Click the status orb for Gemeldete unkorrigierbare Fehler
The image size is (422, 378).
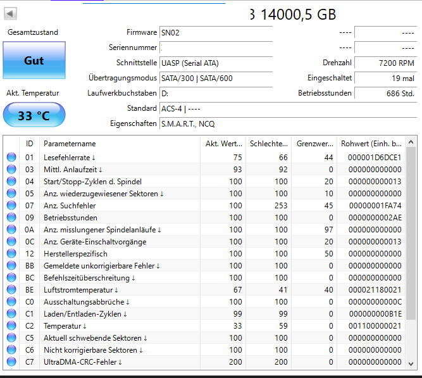pos(11,265)
